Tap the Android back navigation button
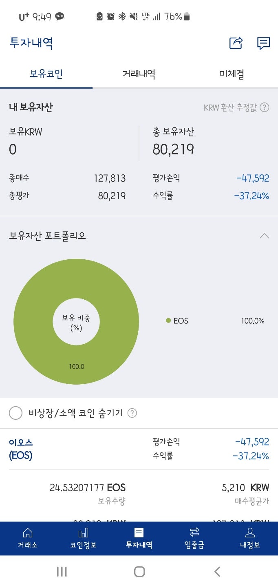Screen dimensions: 278x588 point(217,572)
